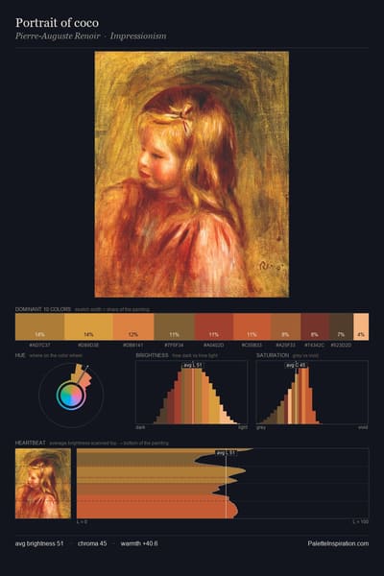384x576 pixels.
Task: Click the 'Impressionism' style label
Action: tap(138, 36)
